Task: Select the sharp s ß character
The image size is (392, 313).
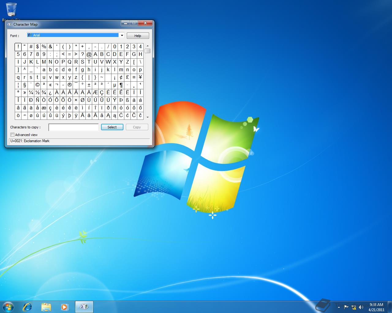Action: coord(127,100)
